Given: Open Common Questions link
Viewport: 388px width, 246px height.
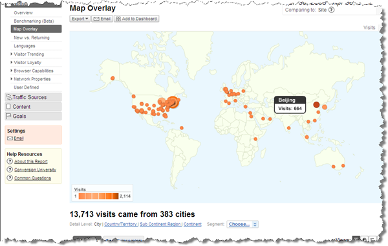Looking at the screenshot, I should point(33,178).
